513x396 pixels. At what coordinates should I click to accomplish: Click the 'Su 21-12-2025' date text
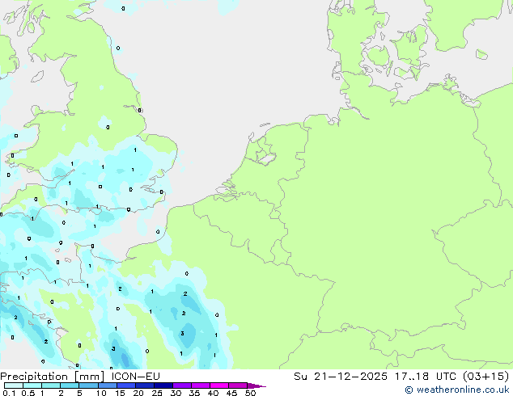pyautogui.click(x=341, y=377)
